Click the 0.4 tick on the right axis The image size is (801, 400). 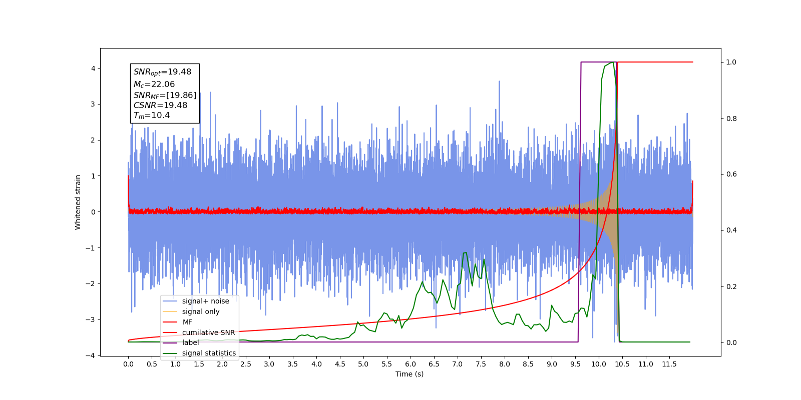click(731, 230)
